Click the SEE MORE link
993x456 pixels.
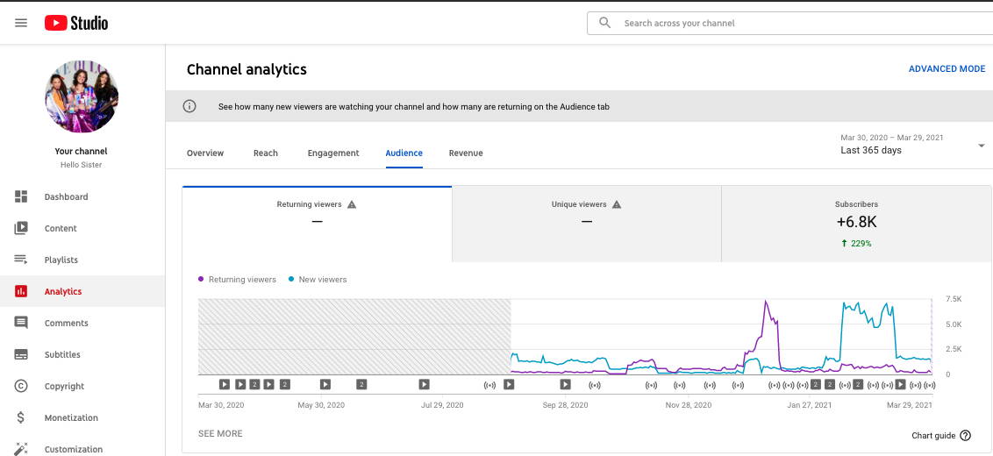220,434
